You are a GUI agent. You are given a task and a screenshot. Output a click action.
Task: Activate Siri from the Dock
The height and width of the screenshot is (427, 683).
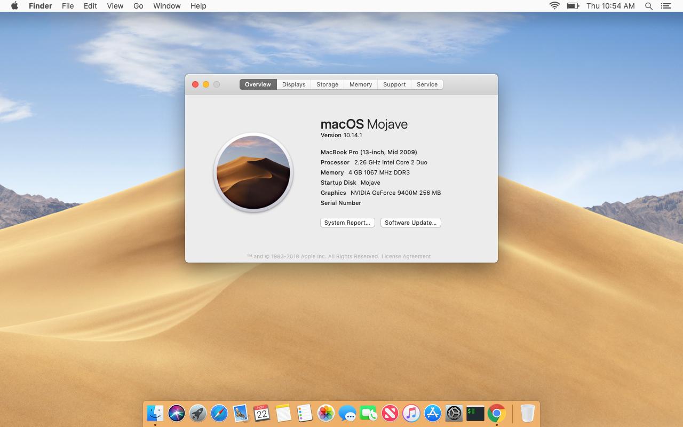(176, 413)
